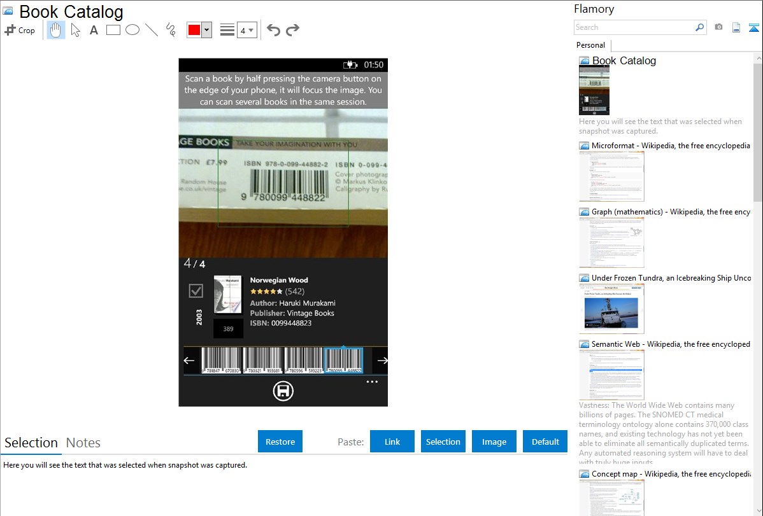Select the highlighted barcode 780099 448822 thumbnail

[343, 360]
